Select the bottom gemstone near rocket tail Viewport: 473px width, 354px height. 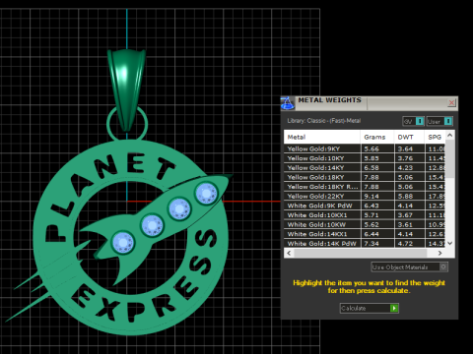tap(123, 243)
